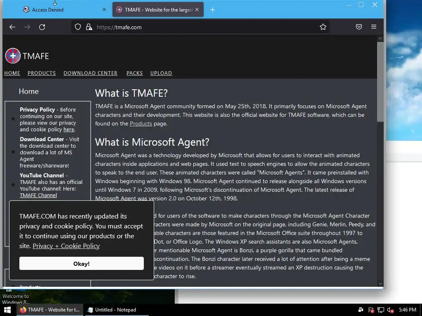Click the scrollbar up arrow
The height and width of the screenshot is (316, 422).
pos(380,39)
